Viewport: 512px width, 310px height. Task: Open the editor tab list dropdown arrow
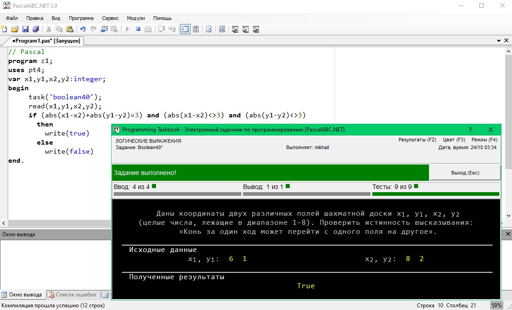coord(499,41)
